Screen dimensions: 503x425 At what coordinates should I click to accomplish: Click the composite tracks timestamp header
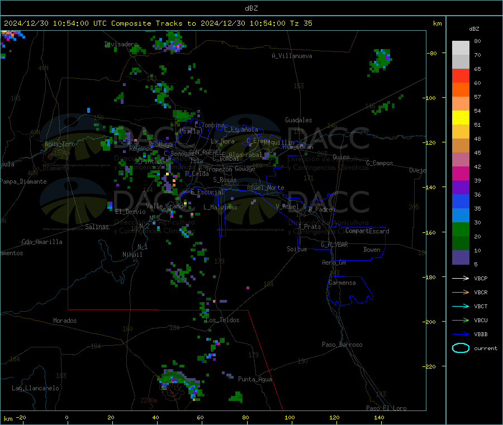158,23
